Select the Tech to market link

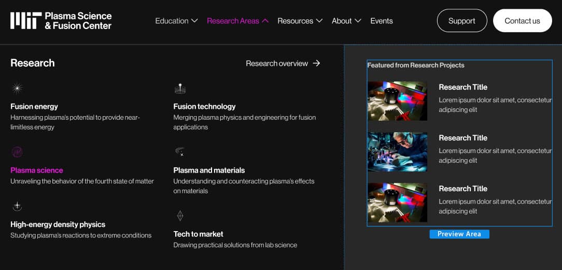(x=198, y=234)
